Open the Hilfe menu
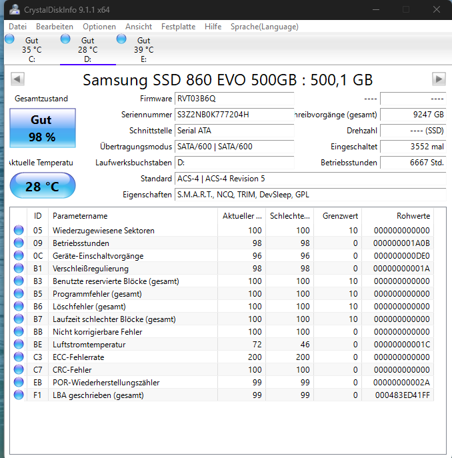This screenshot has width=452, height=458. (213, 27)
